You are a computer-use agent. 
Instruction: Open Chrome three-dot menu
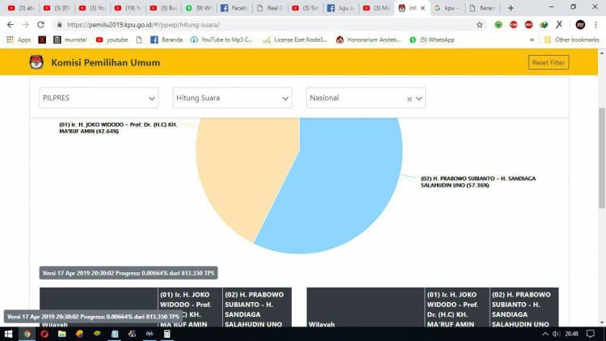[x=596, y=24]
